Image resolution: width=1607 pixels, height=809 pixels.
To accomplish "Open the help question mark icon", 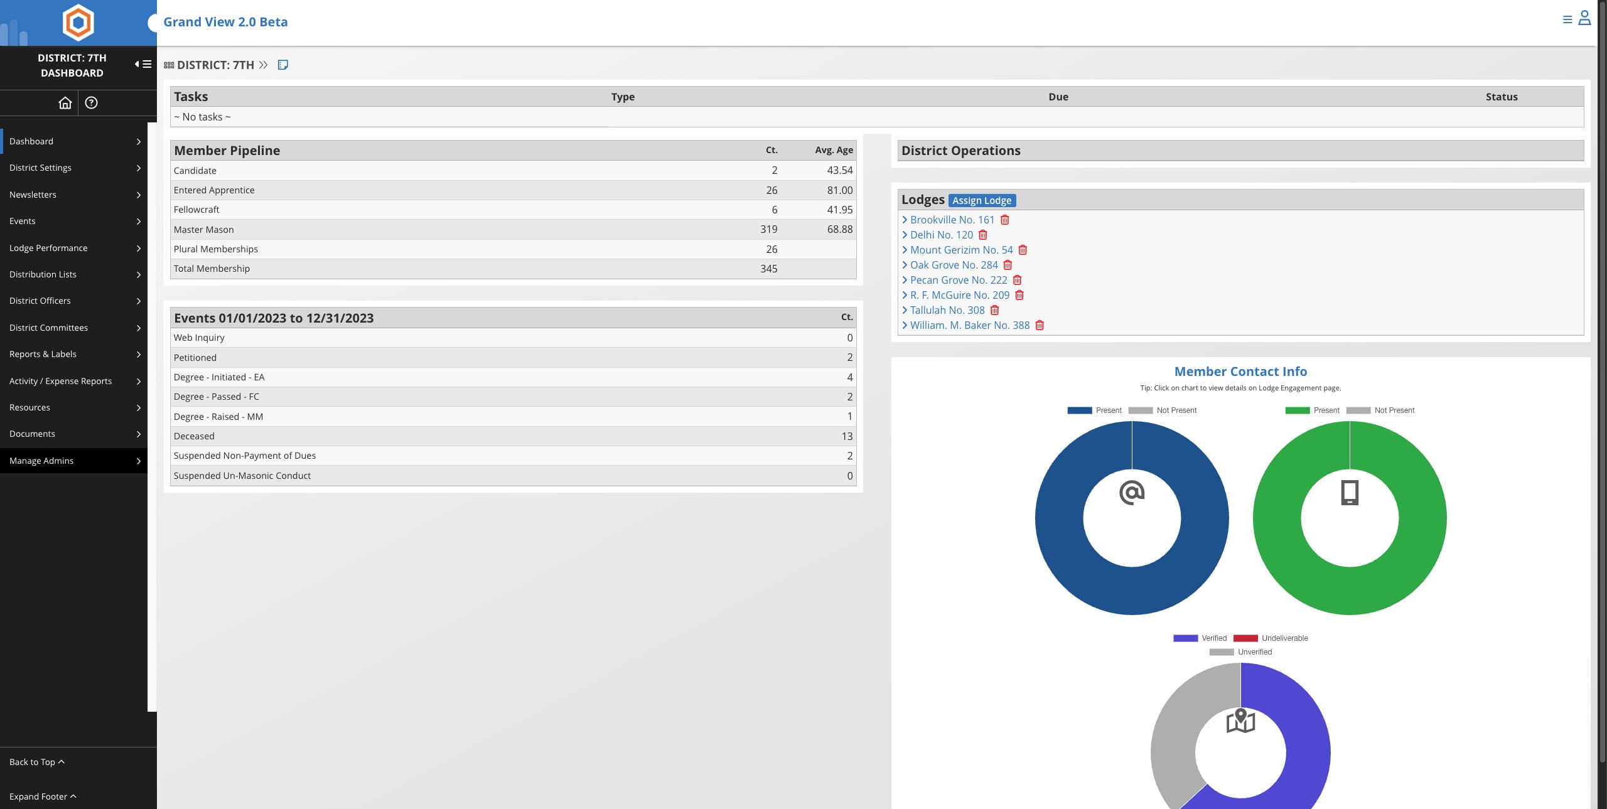I will tap(91, 103).
